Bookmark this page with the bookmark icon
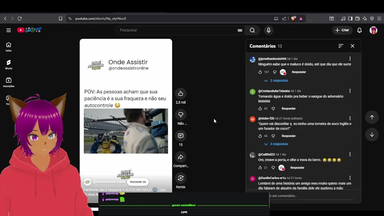Image resolution: width=384 pixels, height=216 pixels. 60,19
